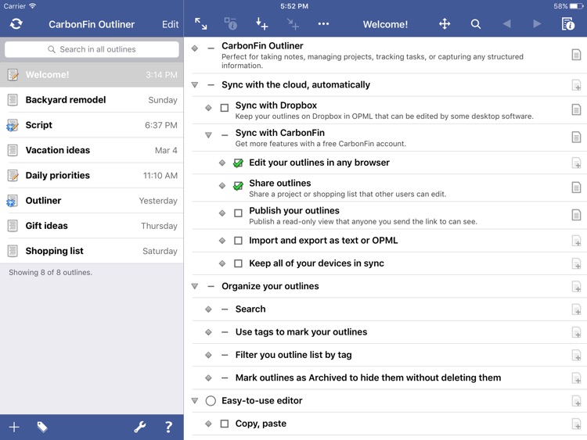The height and width of the screenshot is (440, 587).
Task: Open note for CarbonFin Outliner row
Action: tap(576, 55)
